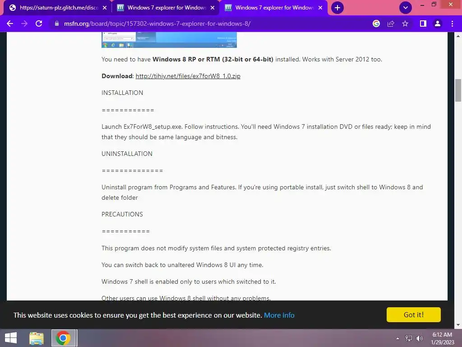Click the scrollbar up arrow
The image size is (462, 347).
[458, 36]
